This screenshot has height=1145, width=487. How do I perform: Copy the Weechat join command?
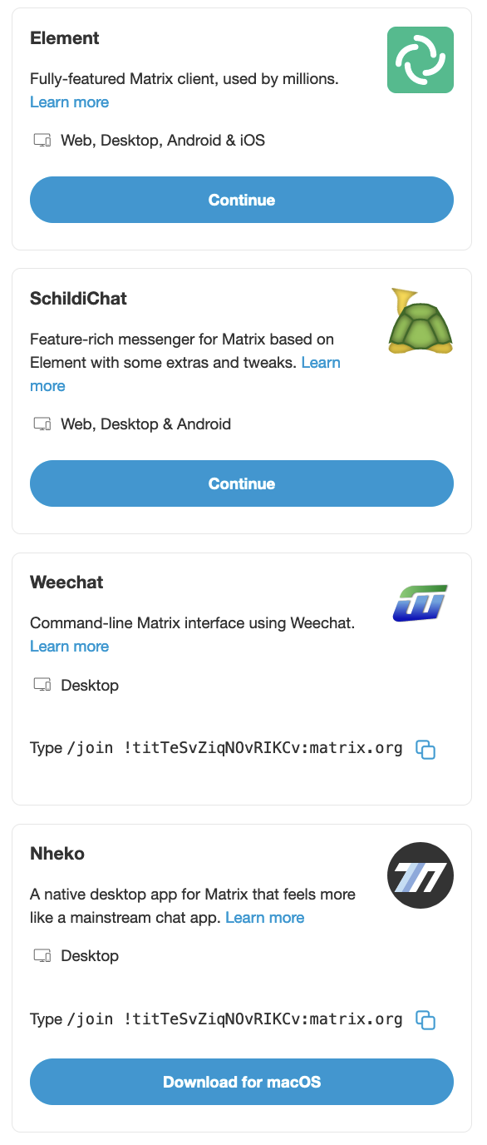[x=426, y=749]
